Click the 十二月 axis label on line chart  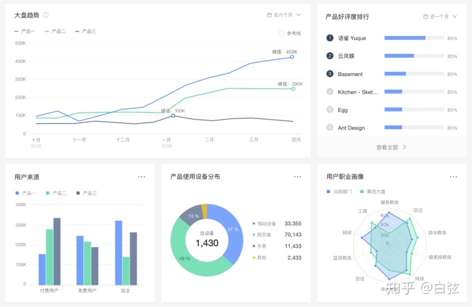(123, 140)
